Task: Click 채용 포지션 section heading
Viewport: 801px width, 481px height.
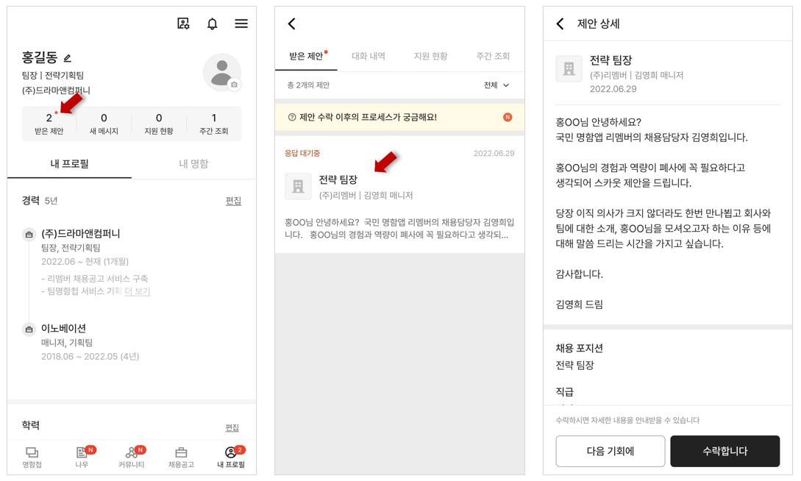Action: click(580, 348)
